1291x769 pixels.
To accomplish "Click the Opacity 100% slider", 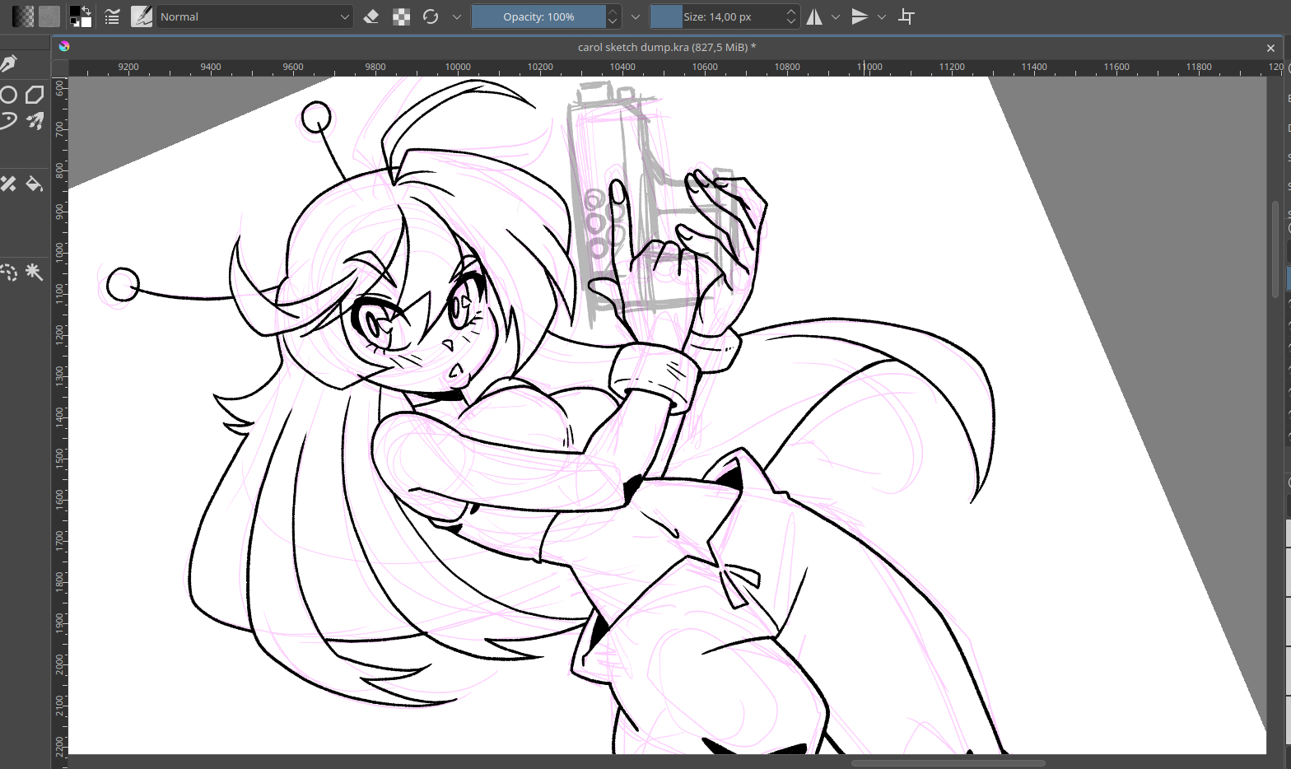I will pos(538,16).
